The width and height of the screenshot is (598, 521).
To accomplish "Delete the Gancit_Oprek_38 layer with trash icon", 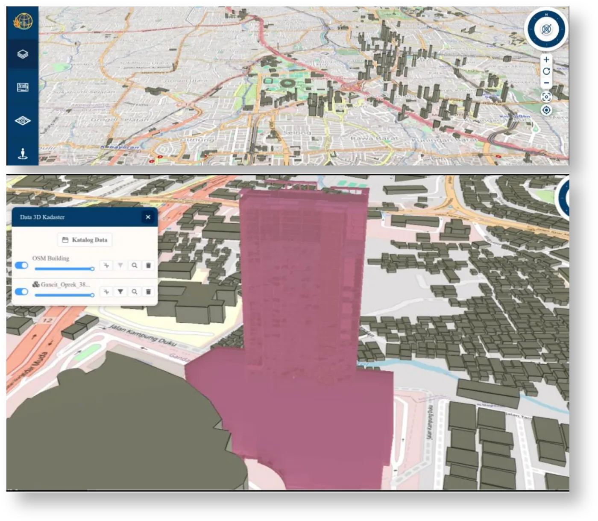I will 148,292.
